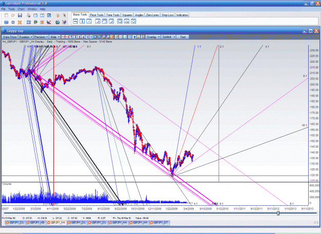Image resolution: width=321 pixels, height=234 pixels.
Task: Click the globe icon in the main toolbar
Action: coord(58,22)
